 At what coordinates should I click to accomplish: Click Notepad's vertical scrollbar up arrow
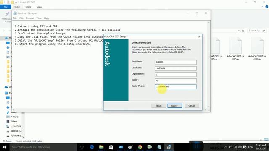pyautogui.click(x=208, y=22)
